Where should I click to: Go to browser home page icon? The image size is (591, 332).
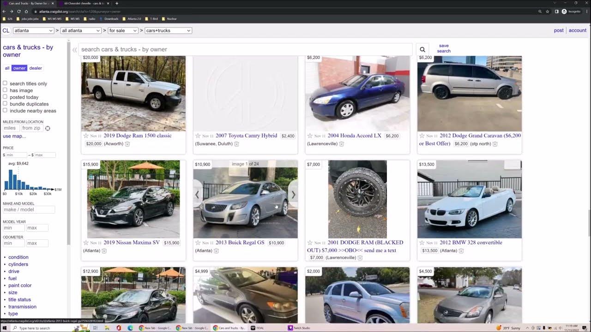click(26, 11)
